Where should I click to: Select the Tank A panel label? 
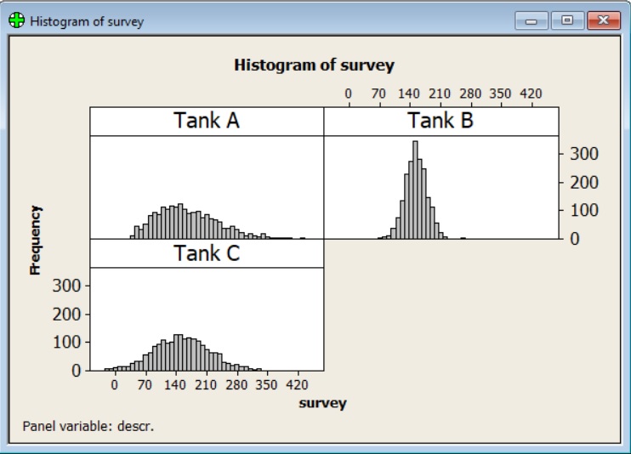pyautogui.click(x=207, y=121)
